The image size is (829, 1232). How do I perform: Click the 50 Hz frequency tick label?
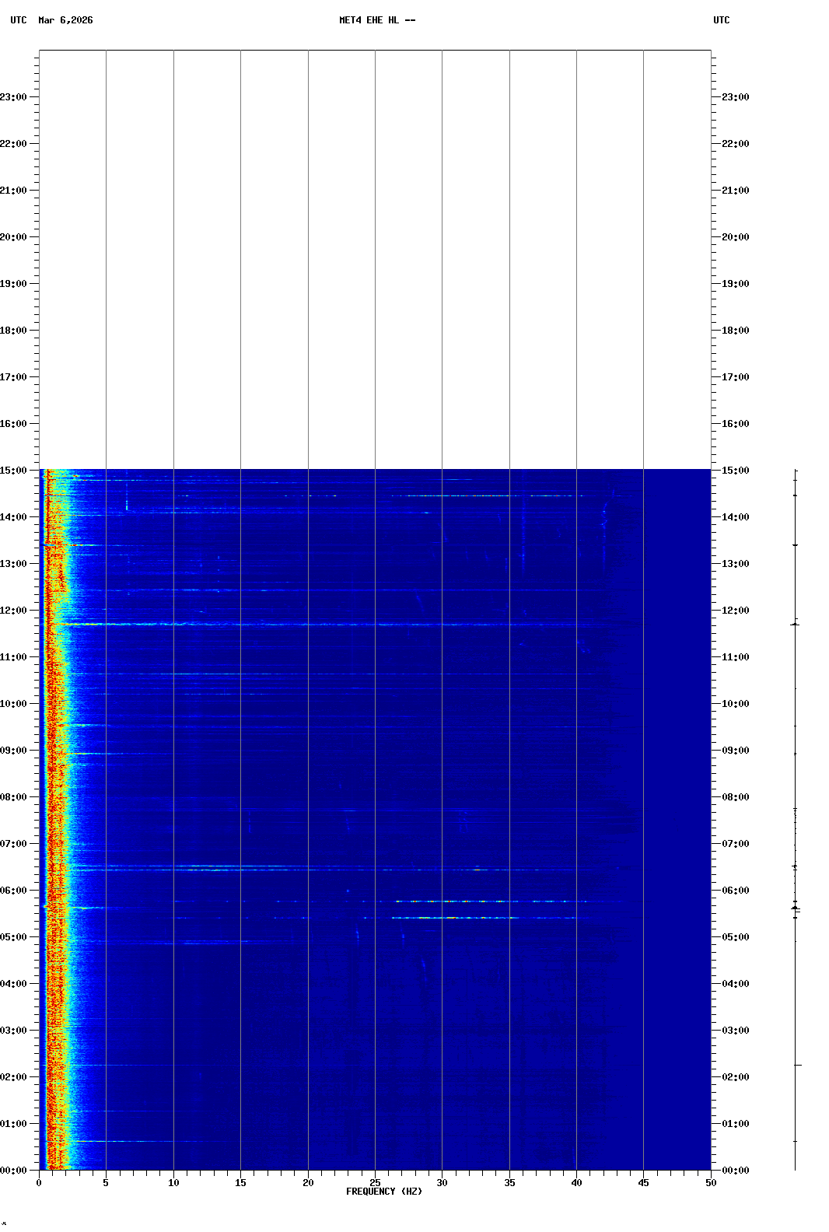point(711,1183)
